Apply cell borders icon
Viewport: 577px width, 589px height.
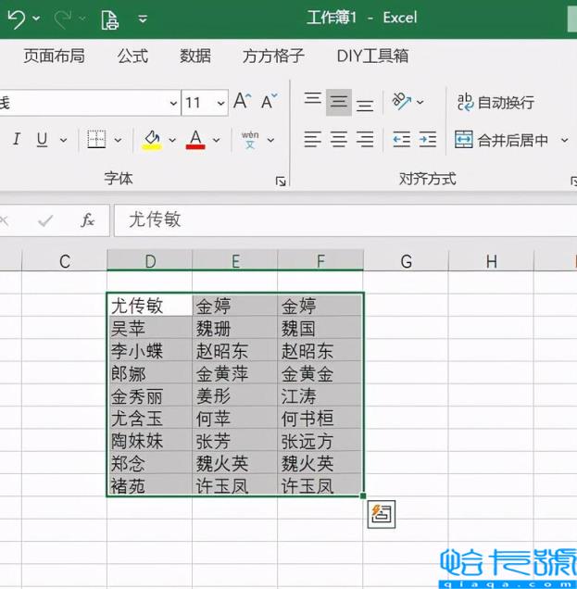pyautogui.click(x=96, y=139)
